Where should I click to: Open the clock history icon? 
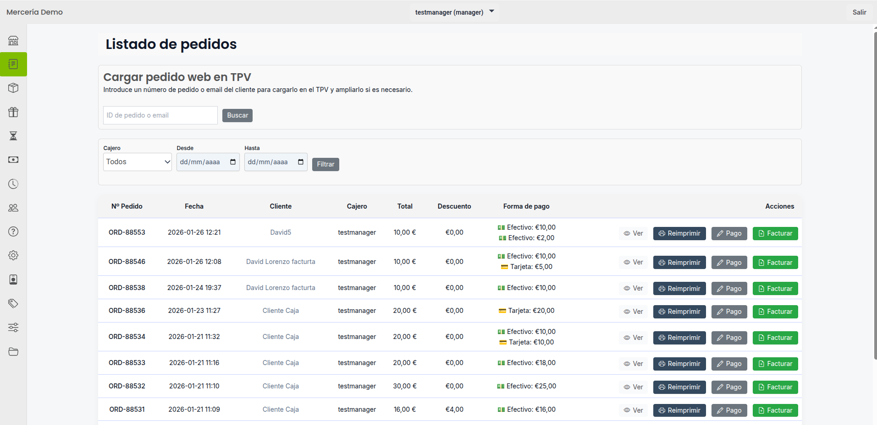click(x=13, y=184)
